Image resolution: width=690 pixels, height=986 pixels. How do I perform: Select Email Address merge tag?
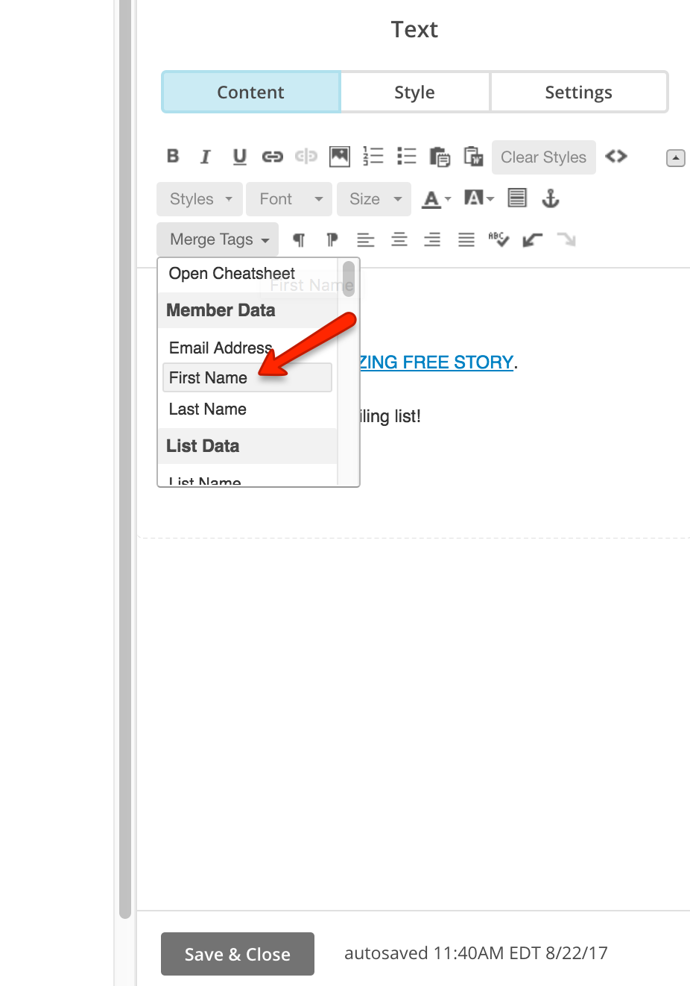(x=221, y=348)
